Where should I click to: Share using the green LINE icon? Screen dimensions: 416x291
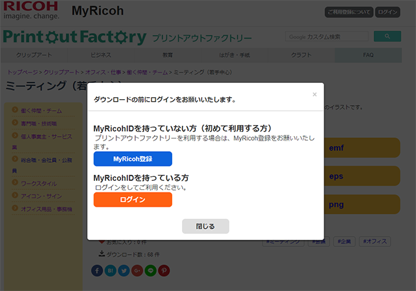(x=151, y=271)
